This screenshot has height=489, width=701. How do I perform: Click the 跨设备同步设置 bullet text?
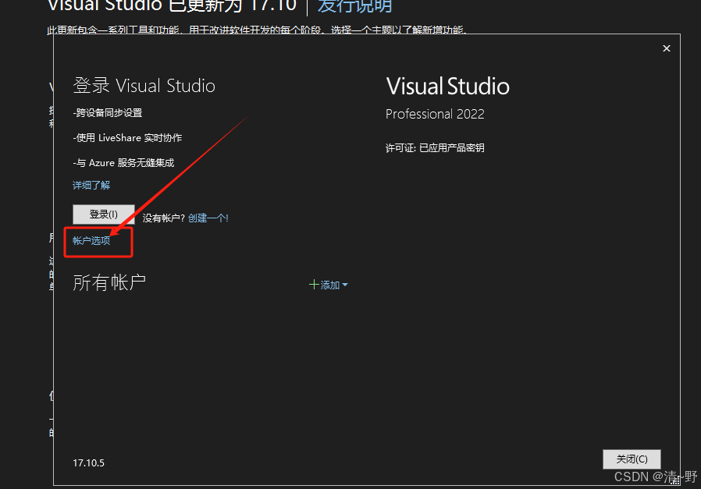click(x=107, y=113)
